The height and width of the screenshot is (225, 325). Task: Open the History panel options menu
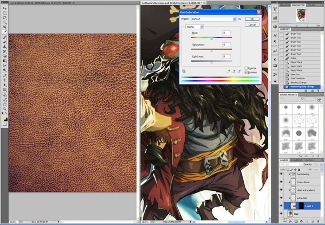point(322,29)
